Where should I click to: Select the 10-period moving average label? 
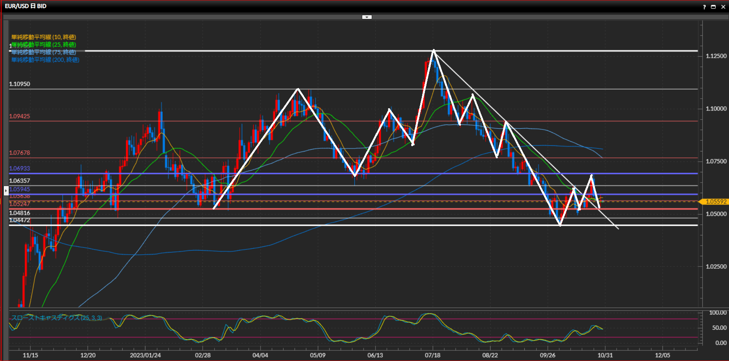(44, 37)
